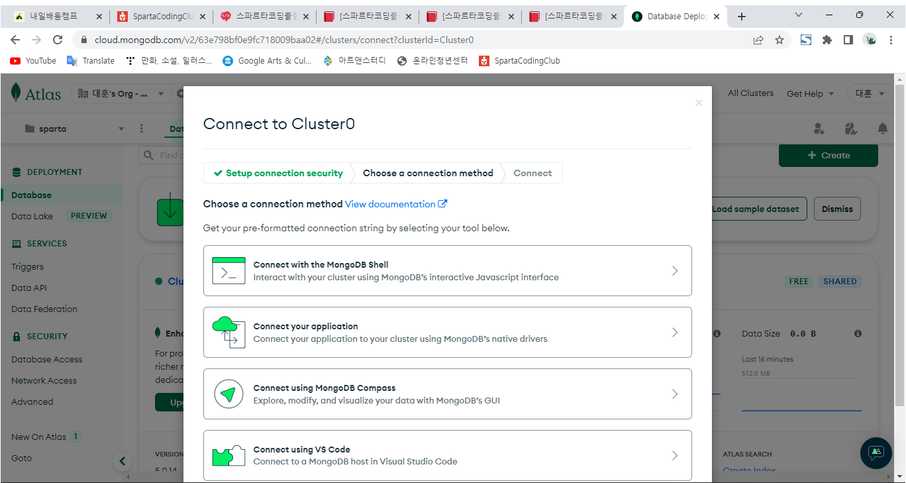
Task: Click the share this page icon
Action: click(758, 40)
